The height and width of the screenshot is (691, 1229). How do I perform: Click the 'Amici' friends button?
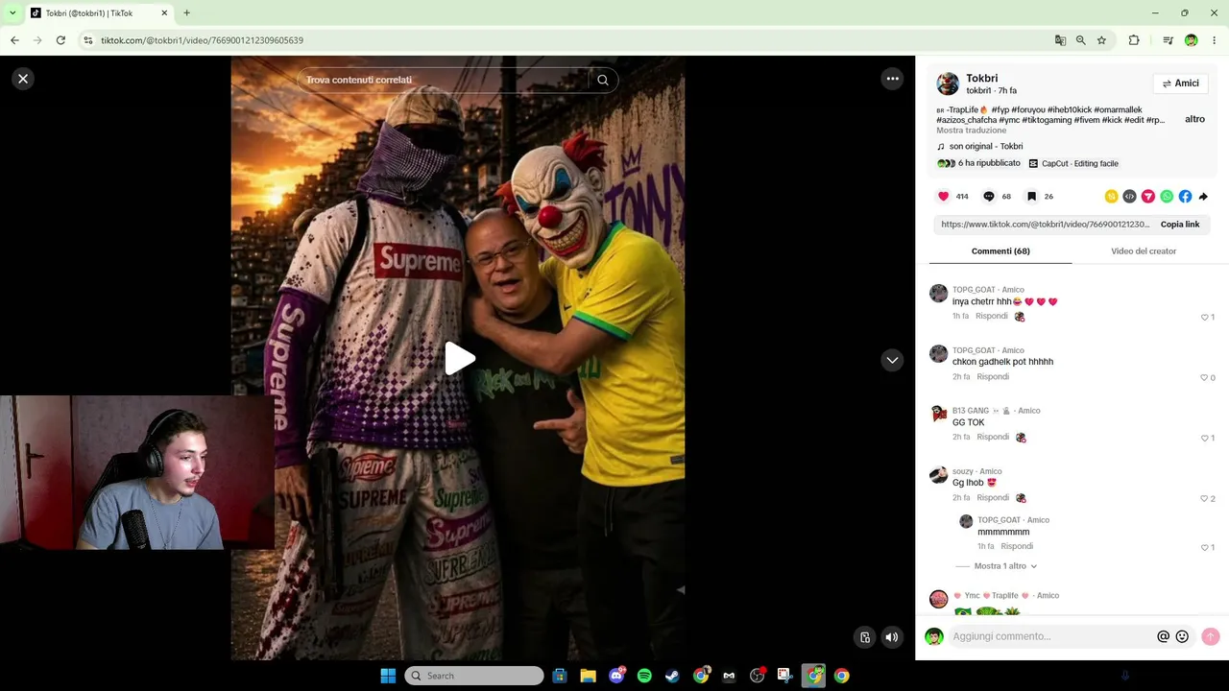1180,83
